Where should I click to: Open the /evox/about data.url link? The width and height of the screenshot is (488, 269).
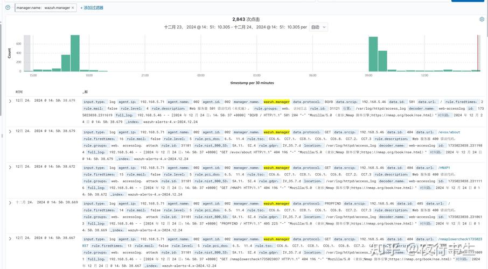(449, 132)
